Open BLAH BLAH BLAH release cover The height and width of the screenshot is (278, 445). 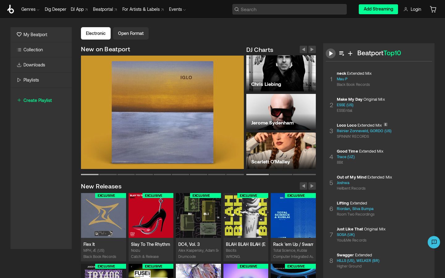click(x=246, y=216)
